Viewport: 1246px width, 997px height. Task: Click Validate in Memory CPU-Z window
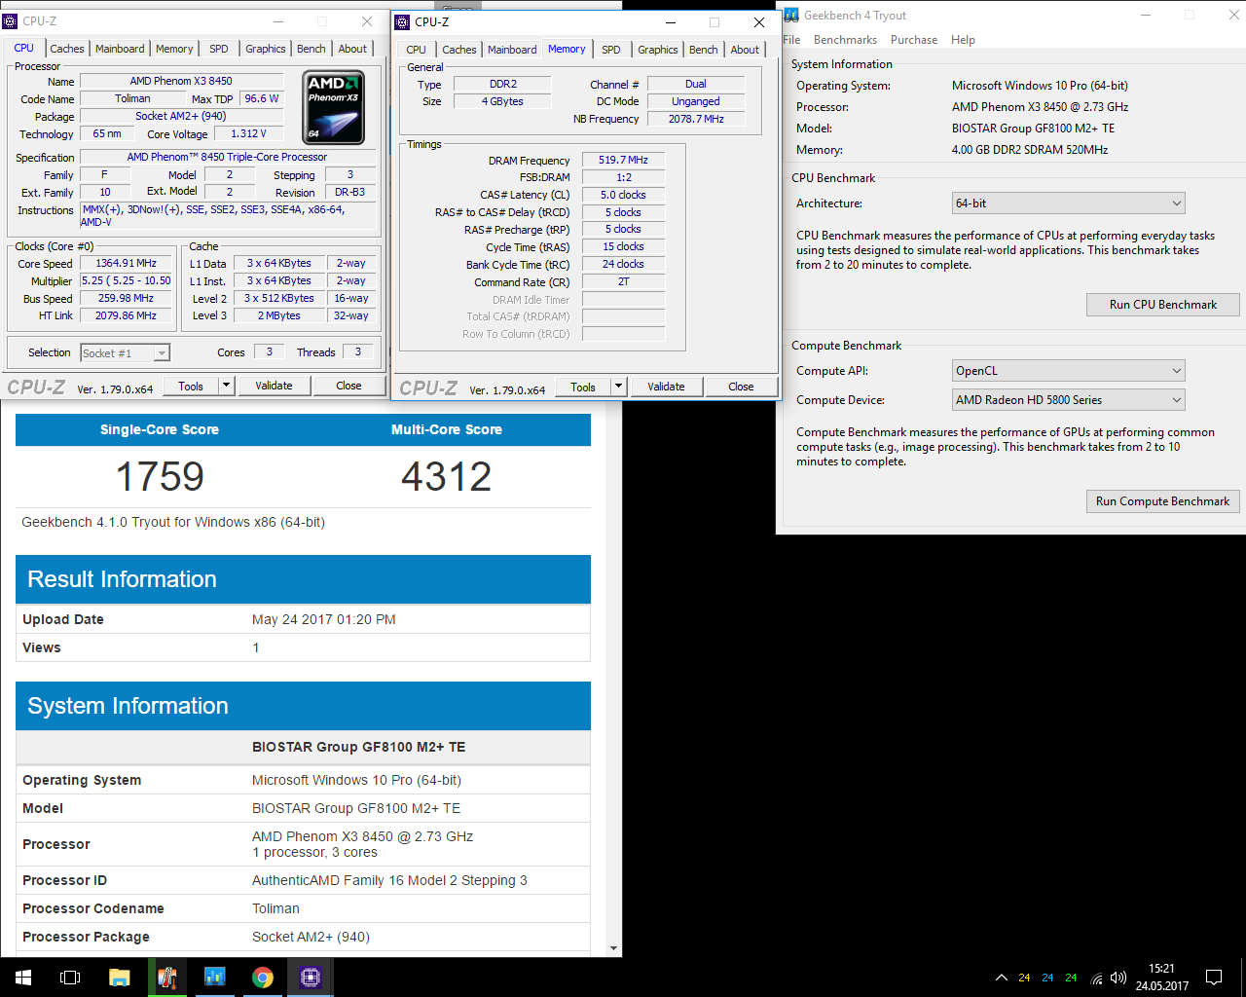click(666, 387)
